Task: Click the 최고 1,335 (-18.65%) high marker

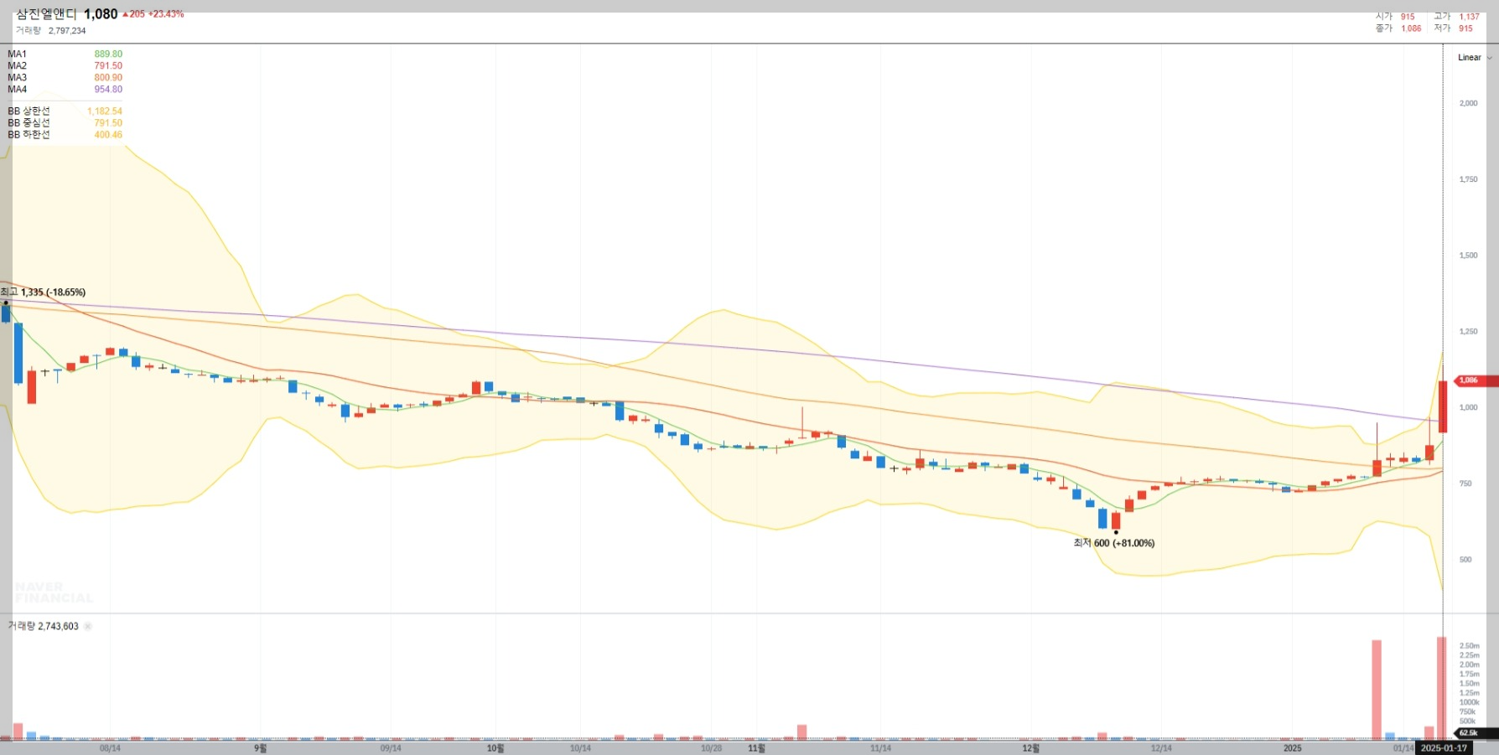Action: [44, 292]
